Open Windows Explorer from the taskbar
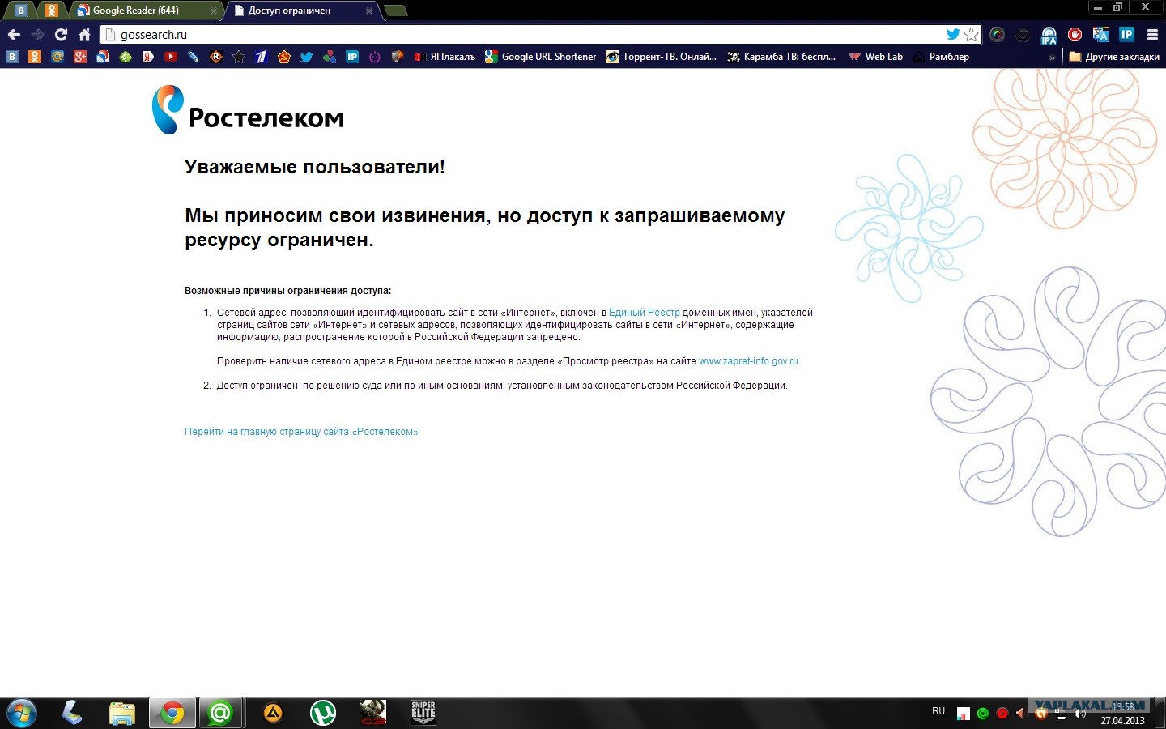The width and height of the screenshot is (1166, 729). [x=121, y=714]
